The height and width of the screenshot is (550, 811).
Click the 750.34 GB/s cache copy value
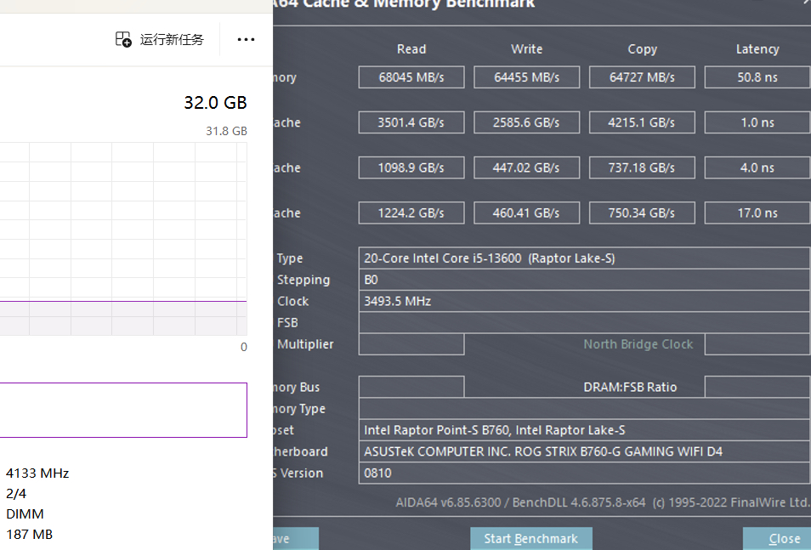[642, 213]
